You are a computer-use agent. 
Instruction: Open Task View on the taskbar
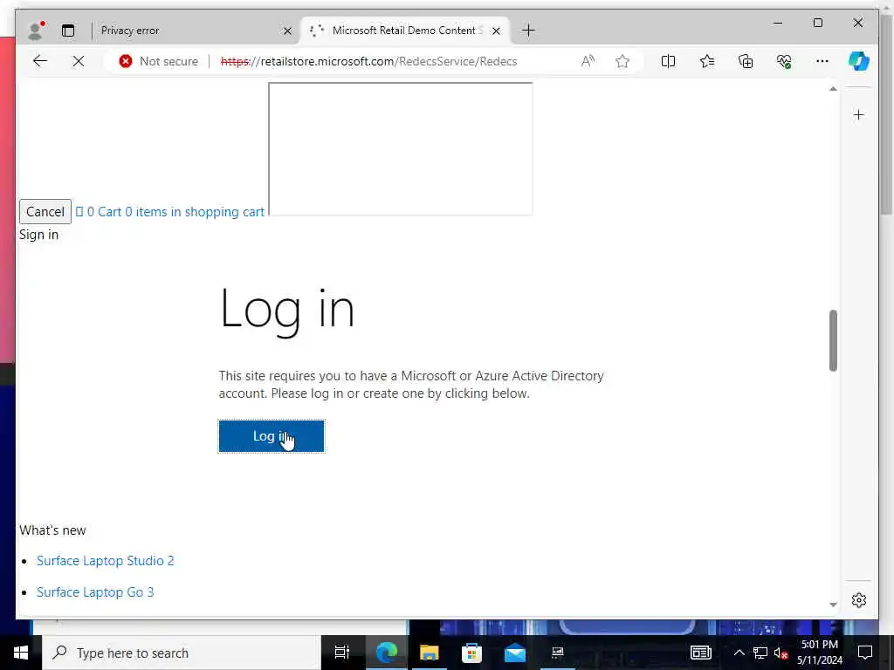(x=342, y=653)
